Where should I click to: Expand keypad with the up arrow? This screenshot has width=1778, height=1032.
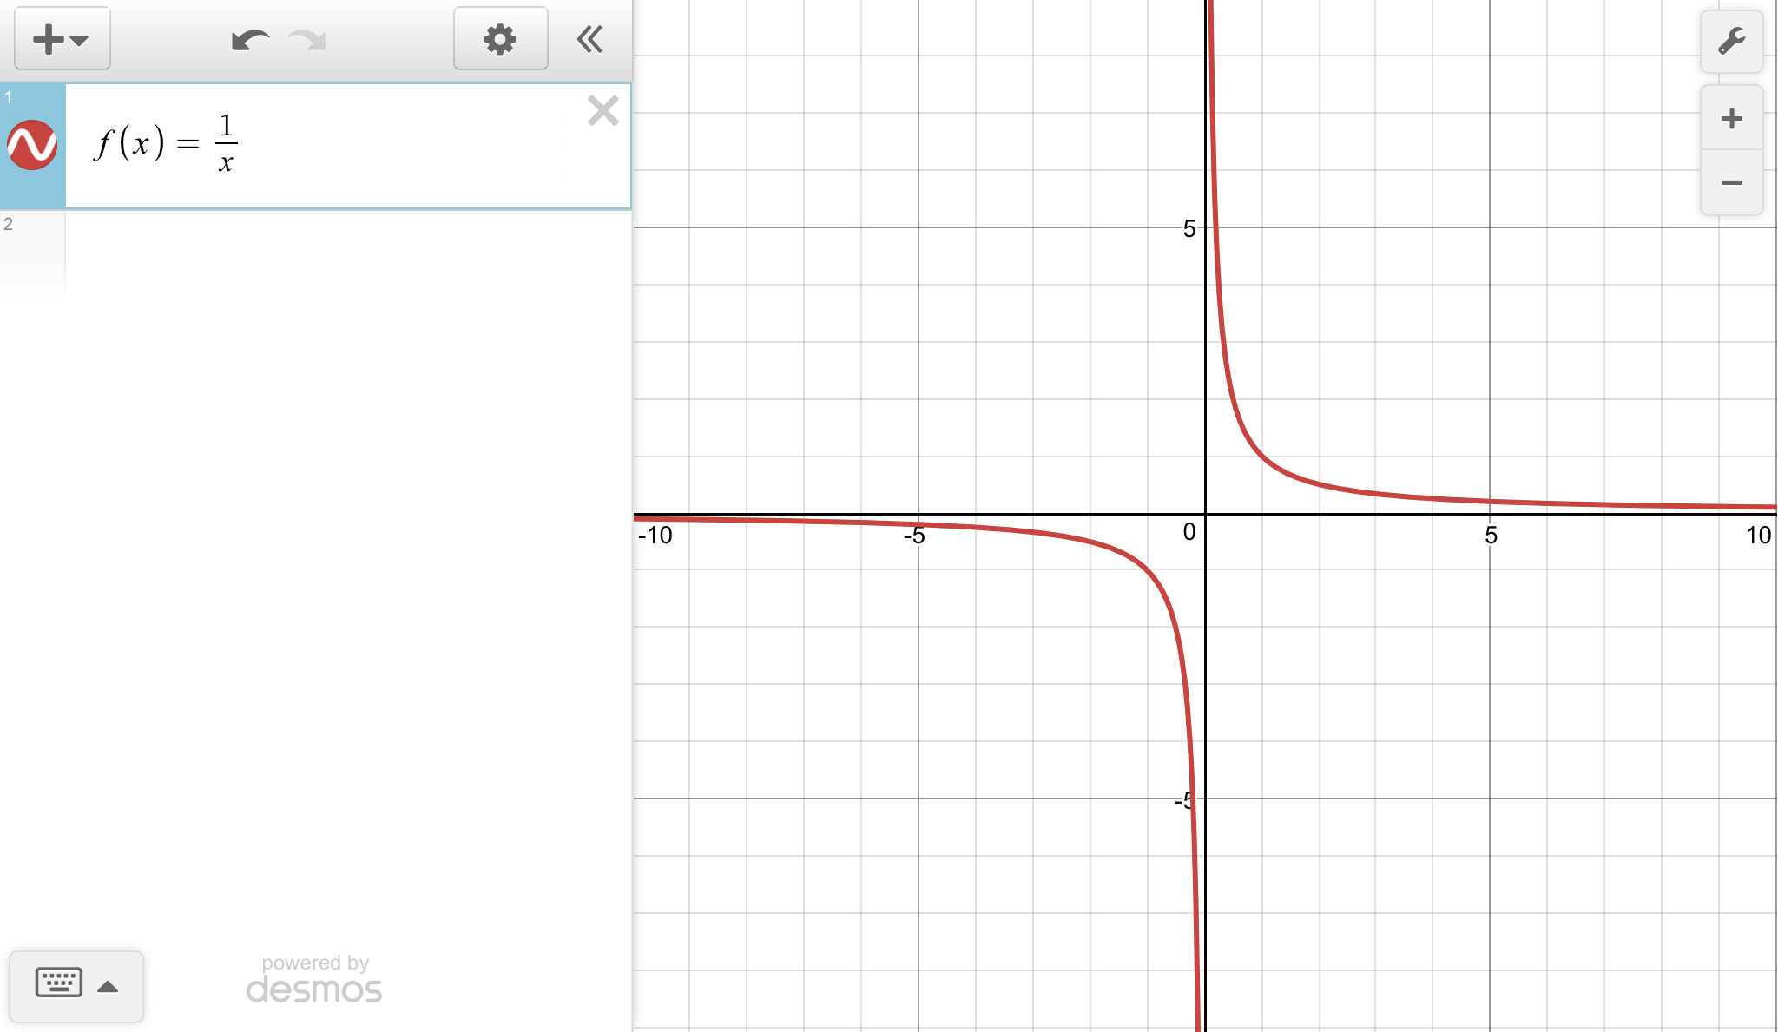(108, 986)
